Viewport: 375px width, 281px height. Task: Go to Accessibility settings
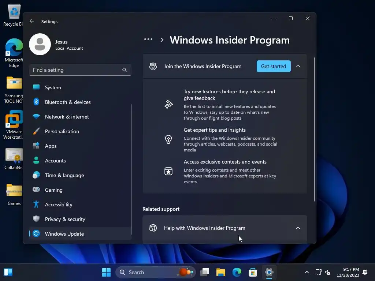coord(80,204)
